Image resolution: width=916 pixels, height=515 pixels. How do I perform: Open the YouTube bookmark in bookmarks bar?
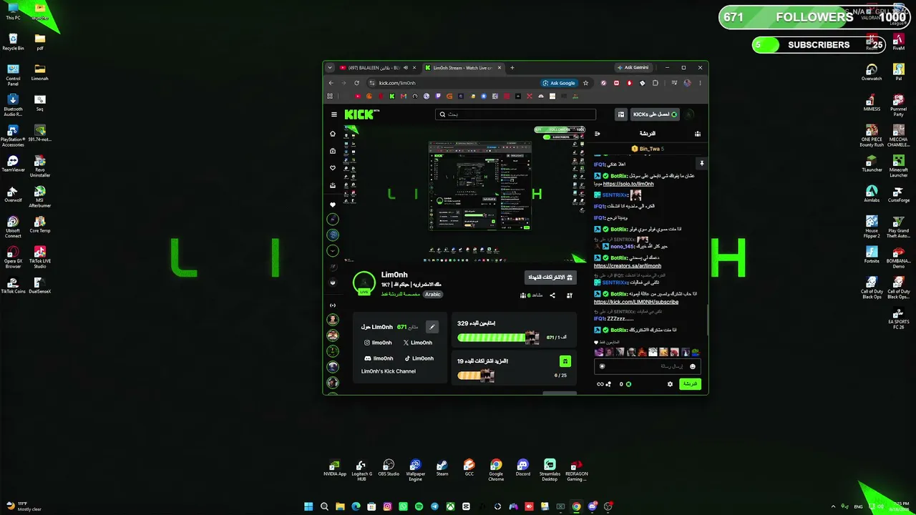point(358,96)
